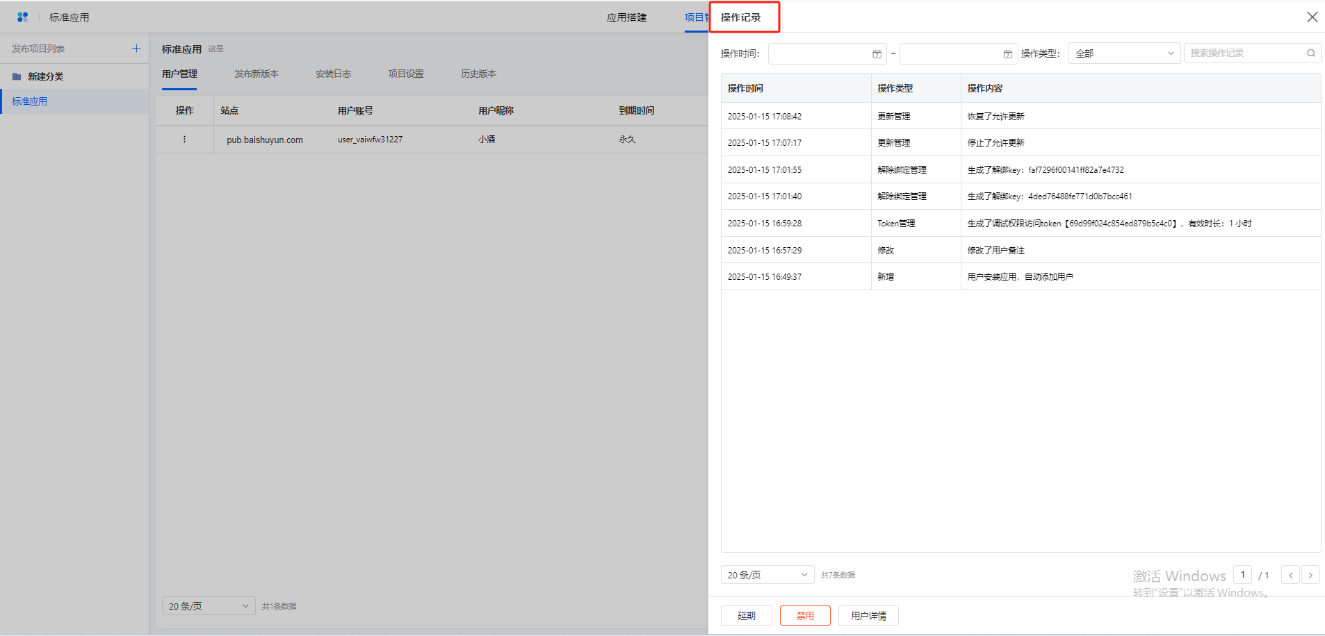Close the 操作记录 panel
This screenshot has height=636, width=1325.
coord(1312,17)
